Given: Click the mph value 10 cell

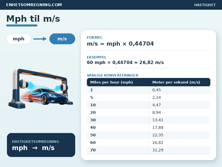Looking at the screenshot, I should click(x=118, y=105).
